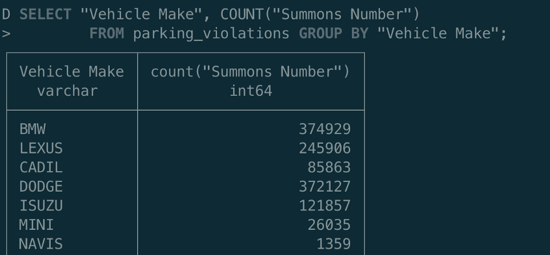The width and height of the screenshot is (550, 255).
Task: Click the > continuation prompt
Action: (x=6, y=34)
